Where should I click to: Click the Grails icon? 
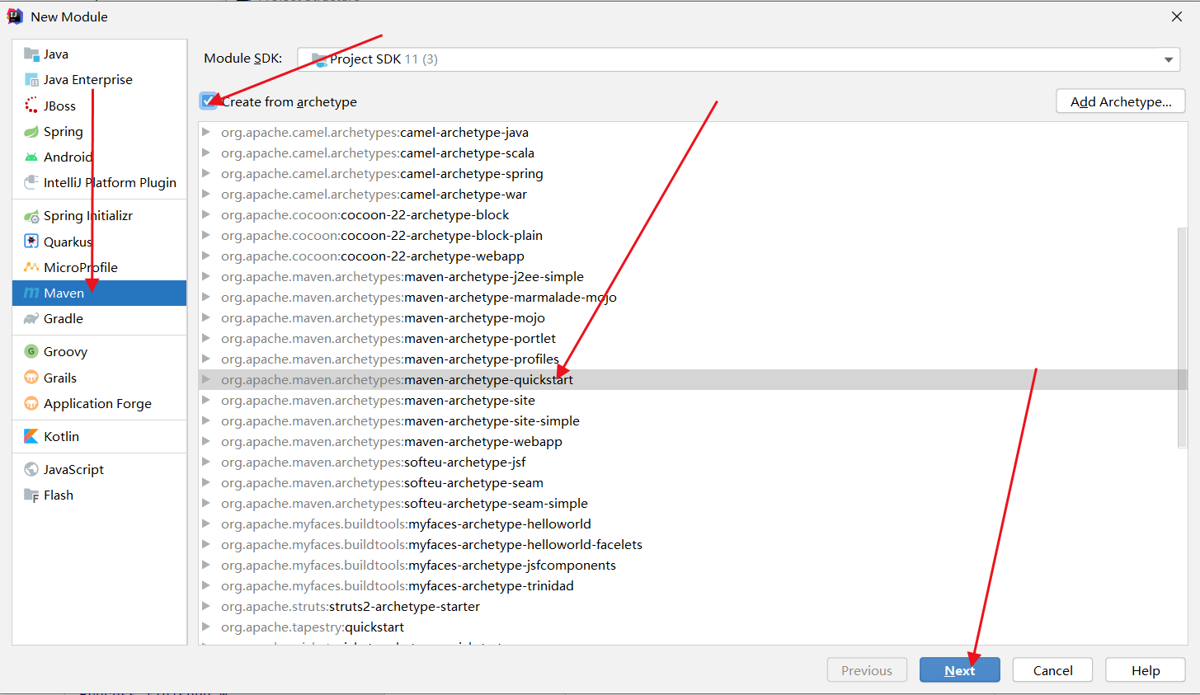coord(31,378)
